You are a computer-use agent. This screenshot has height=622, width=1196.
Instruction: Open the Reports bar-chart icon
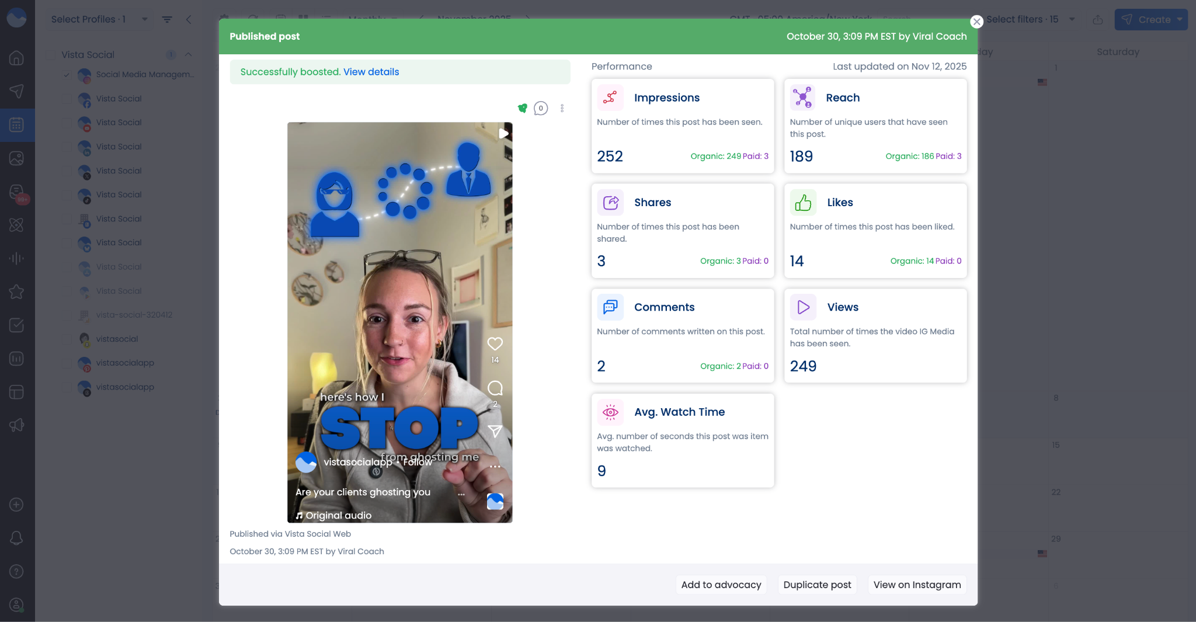17,359
